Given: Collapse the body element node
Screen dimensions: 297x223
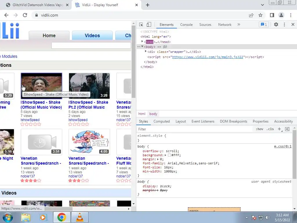Looking at the screenshot, I should [x=142, y=46].
